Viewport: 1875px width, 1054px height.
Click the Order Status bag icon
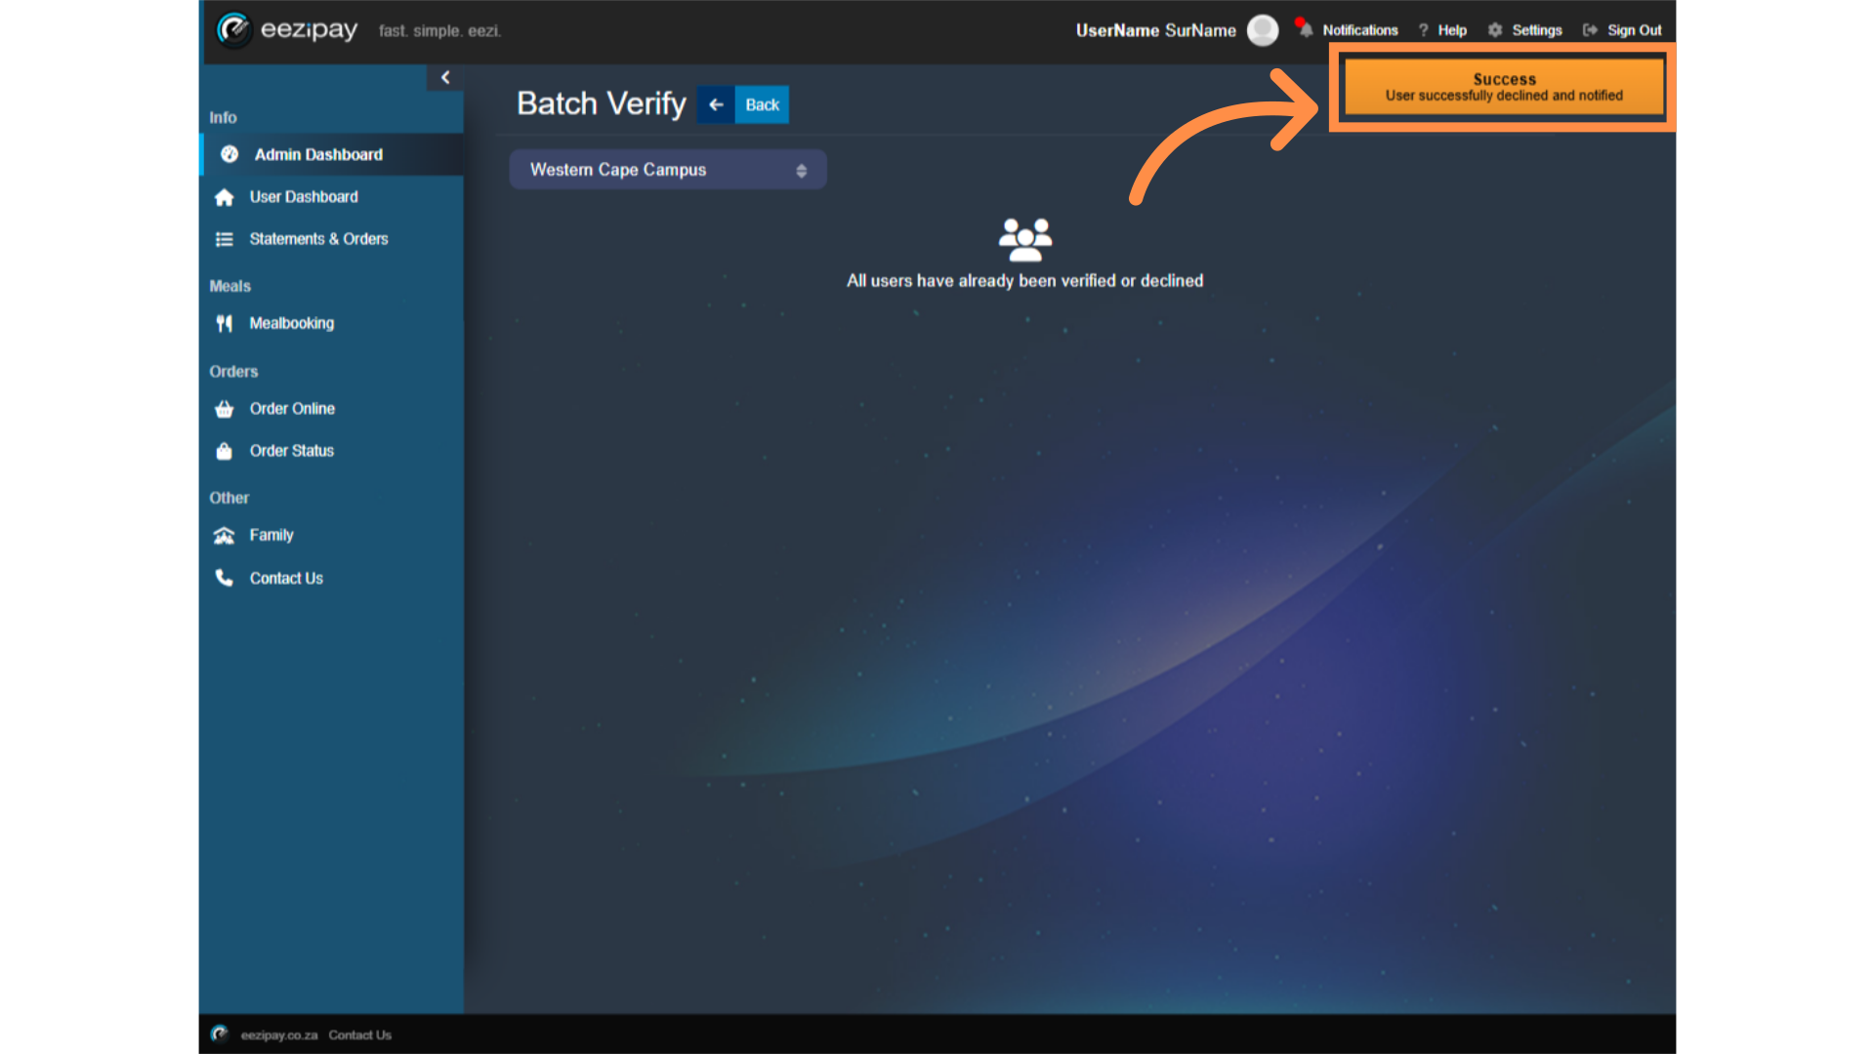(x=225, y=451)
